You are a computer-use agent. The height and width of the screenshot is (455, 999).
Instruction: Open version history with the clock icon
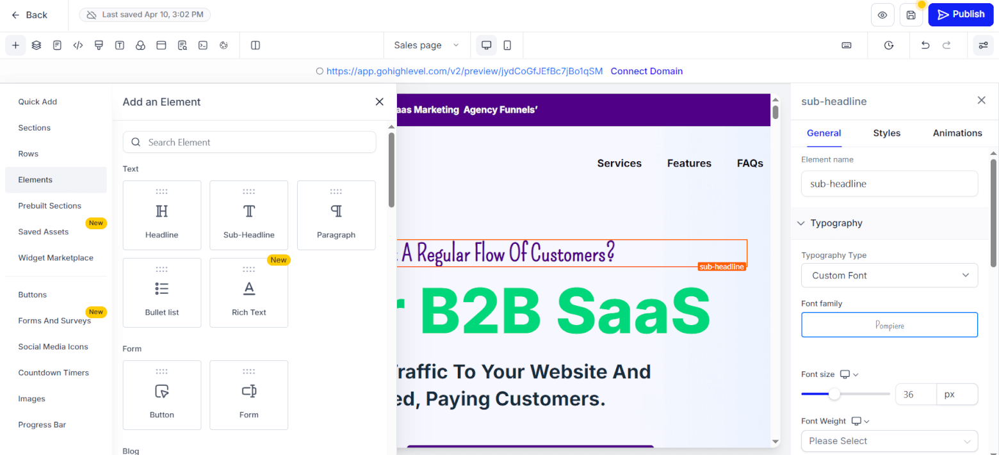[888, 45]
